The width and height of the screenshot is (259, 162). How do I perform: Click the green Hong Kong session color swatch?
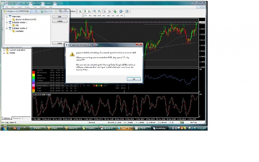(x=34, y=78)
